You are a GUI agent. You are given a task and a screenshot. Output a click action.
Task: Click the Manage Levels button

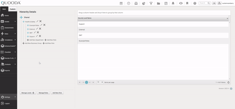pos(28,93)
